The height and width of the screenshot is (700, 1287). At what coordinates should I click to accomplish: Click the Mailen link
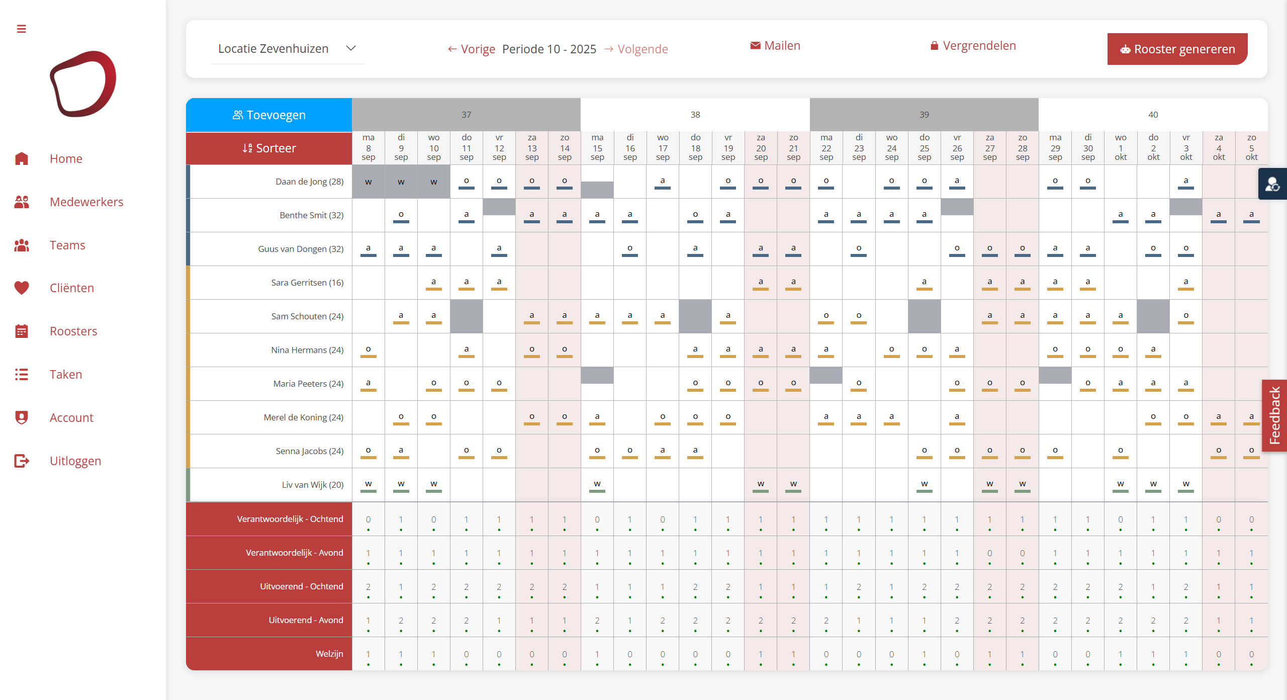click(775, 46)
